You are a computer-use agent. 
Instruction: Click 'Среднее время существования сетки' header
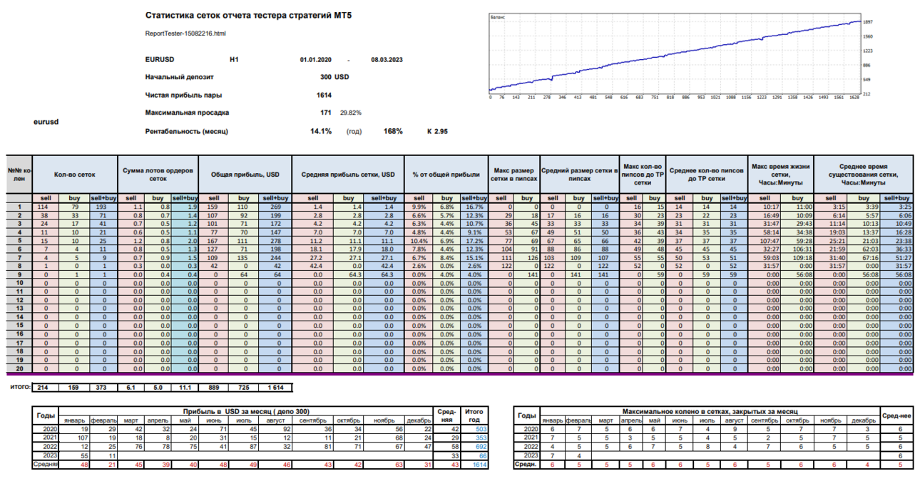(864, 175)
